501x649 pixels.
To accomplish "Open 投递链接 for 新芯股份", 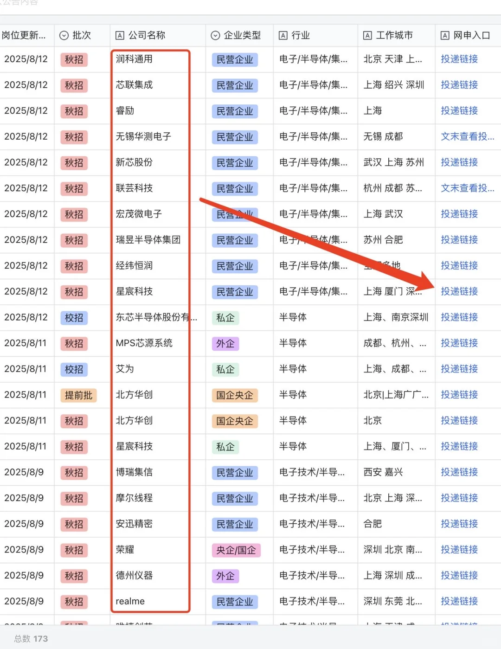I will click(x=459, y=162).
